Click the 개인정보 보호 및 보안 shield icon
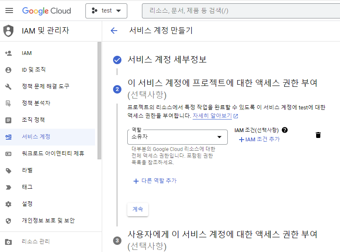Viewport: 340px width, 252px height. 8,221
